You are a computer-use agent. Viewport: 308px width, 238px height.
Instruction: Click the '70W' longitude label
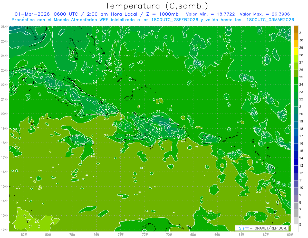pos(169,234)
